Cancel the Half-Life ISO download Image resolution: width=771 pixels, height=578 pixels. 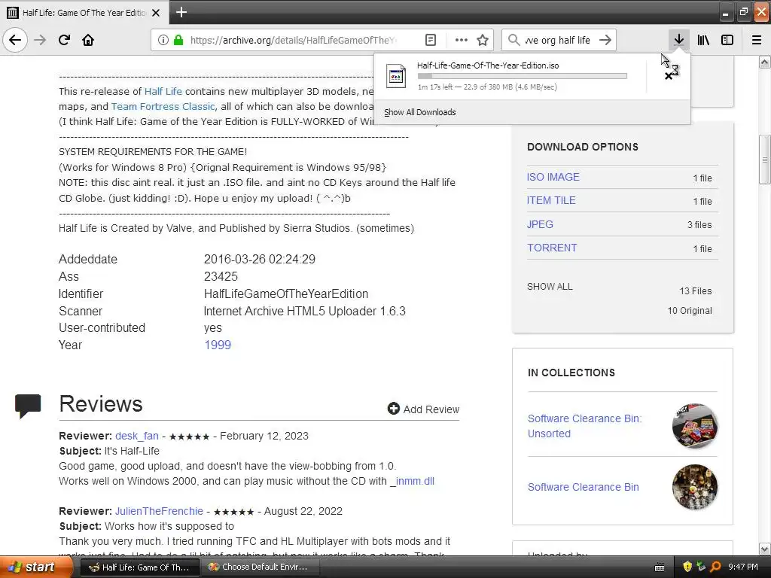pyautogui.click(x=669, y=76)
